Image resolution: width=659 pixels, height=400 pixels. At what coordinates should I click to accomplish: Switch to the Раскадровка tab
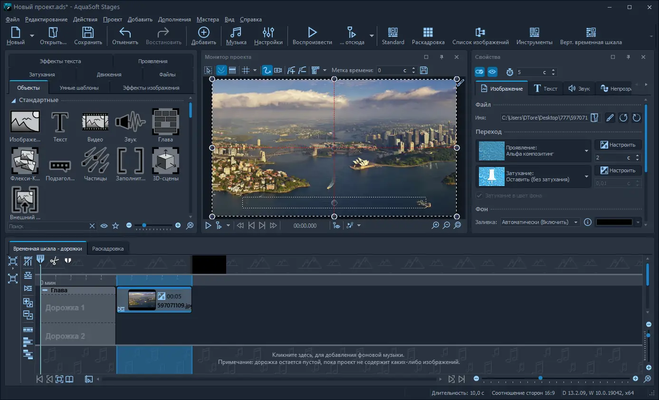[108, 249]
